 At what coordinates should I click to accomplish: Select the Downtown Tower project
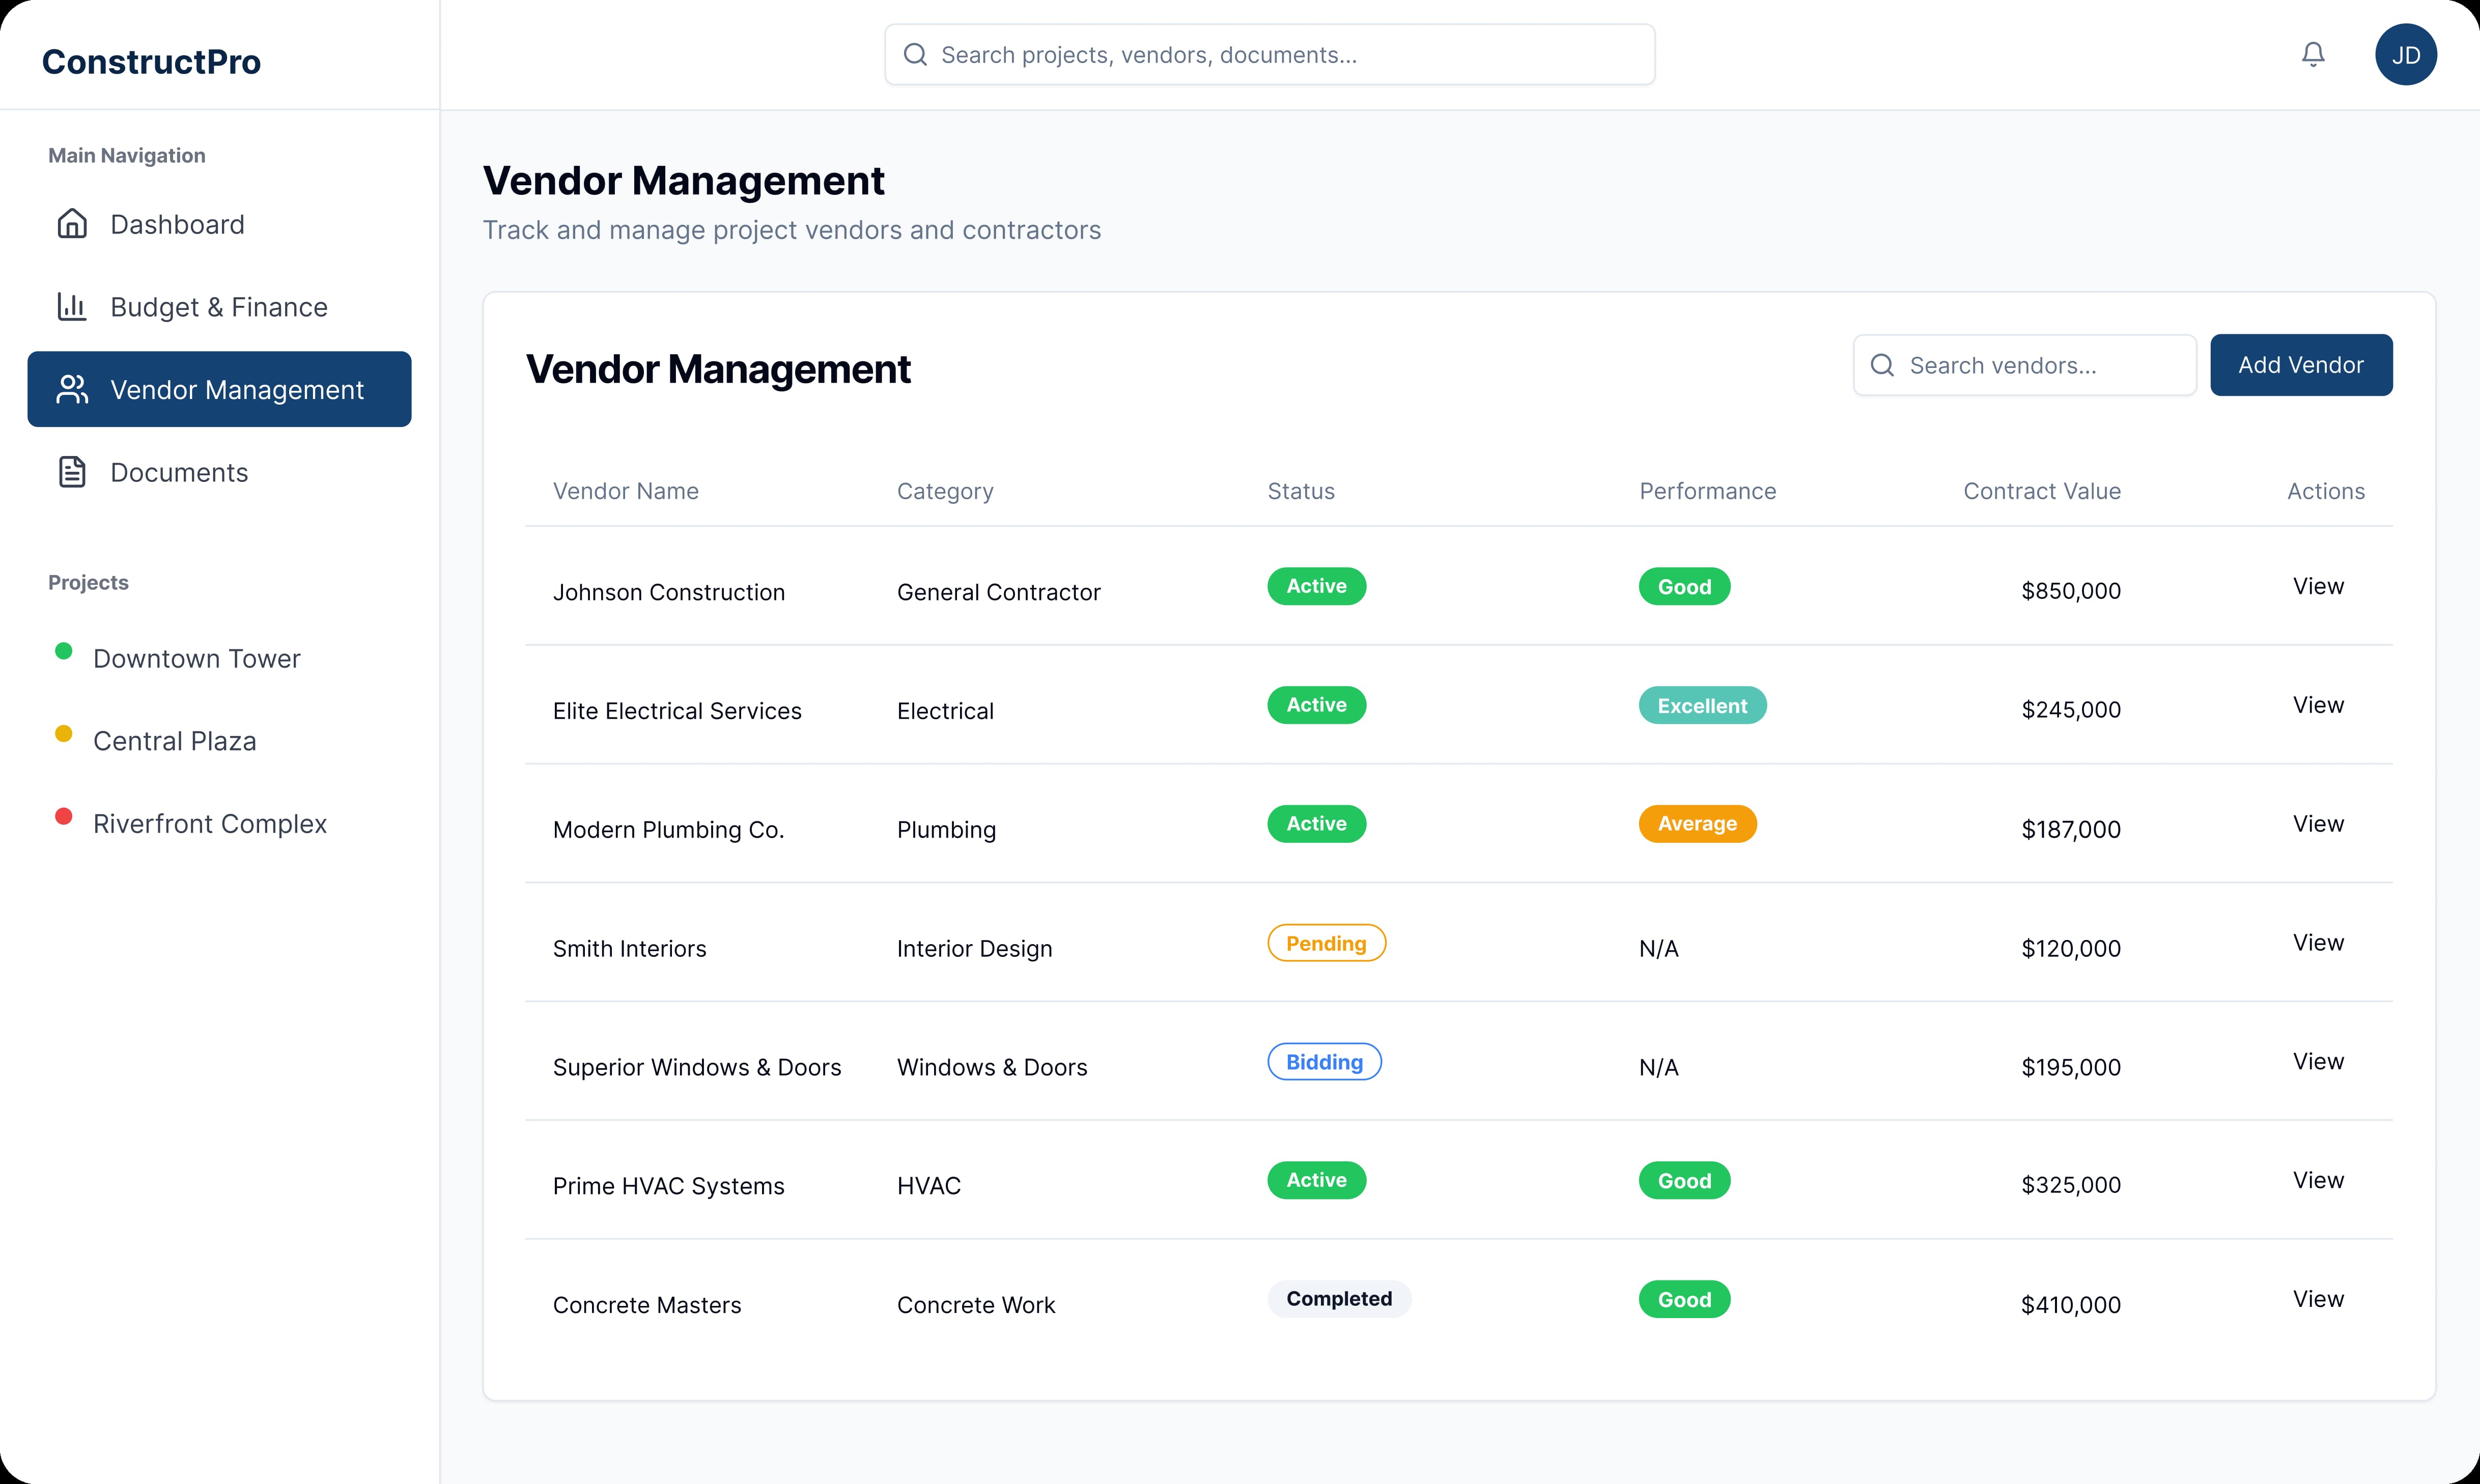tap(196, 658)
